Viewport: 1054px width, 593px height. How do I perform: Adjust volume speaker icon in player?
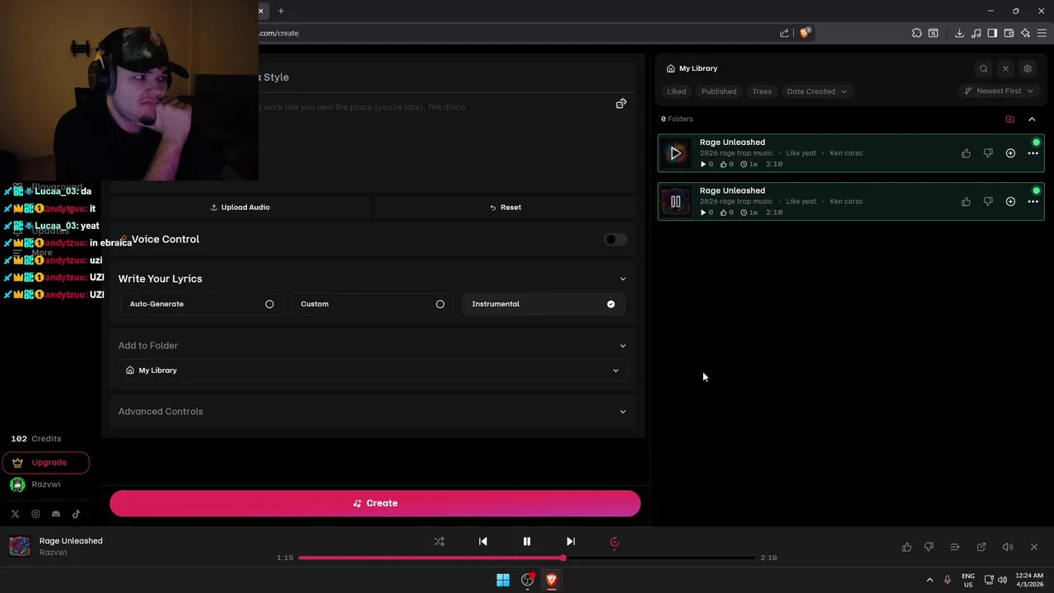pyautogui.click(x=1007, y=547)
